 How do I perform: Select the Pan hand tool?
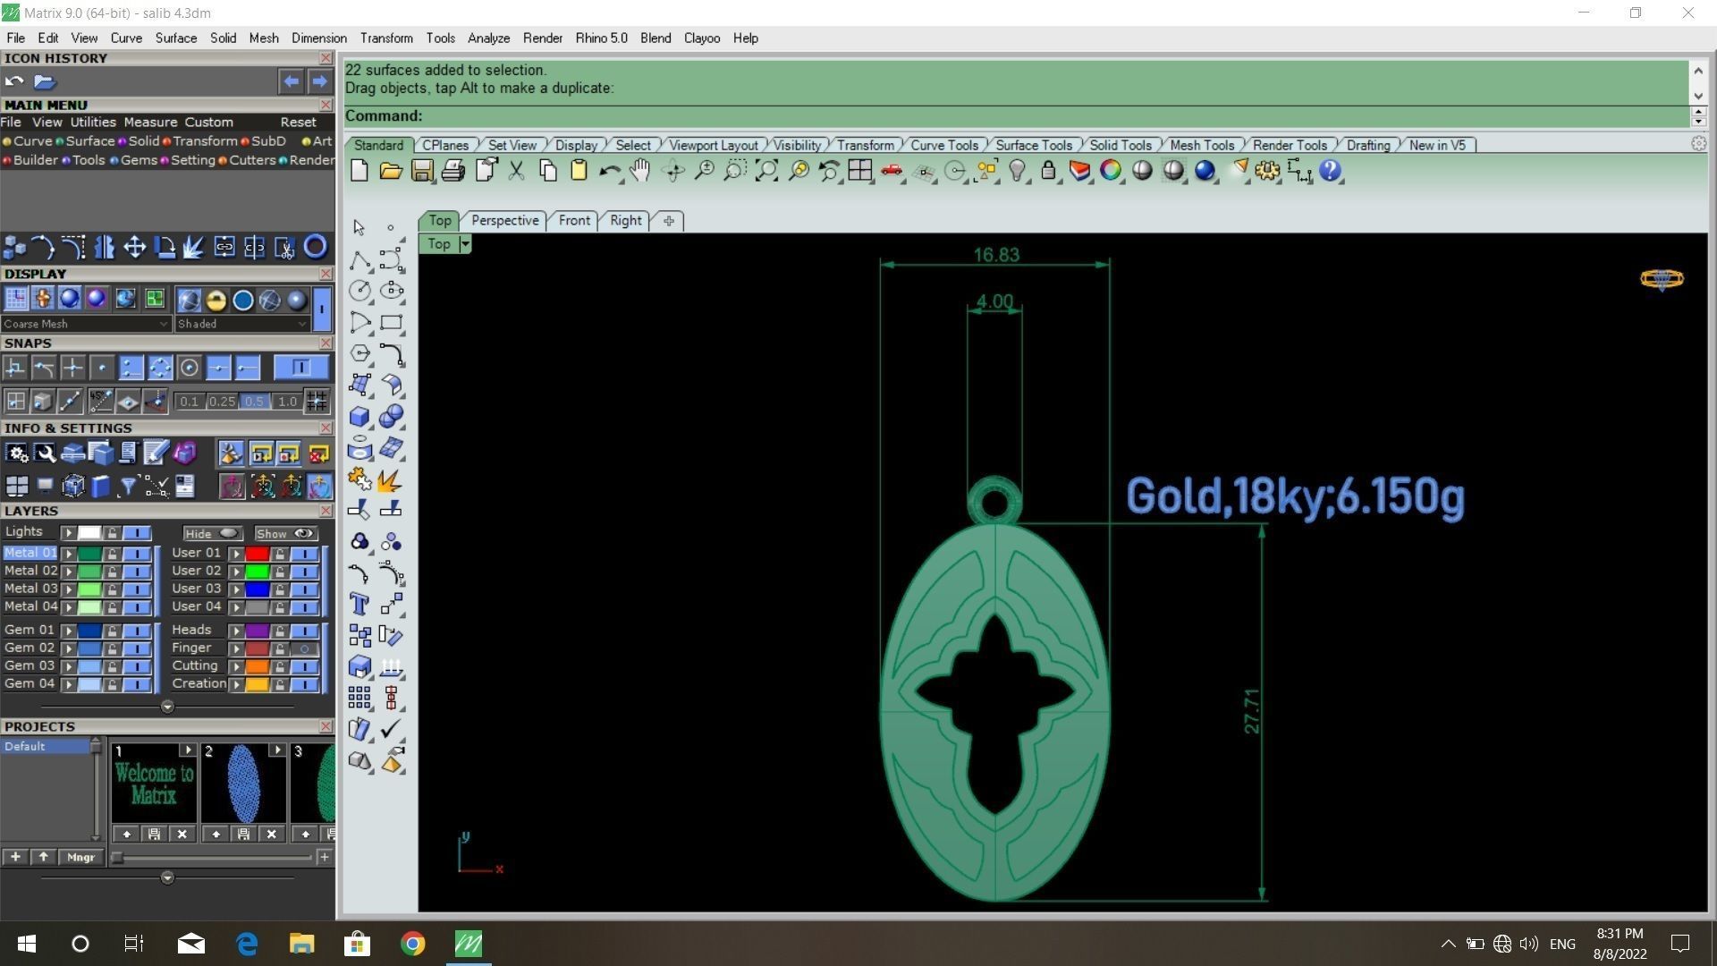[x=640, y=171]
